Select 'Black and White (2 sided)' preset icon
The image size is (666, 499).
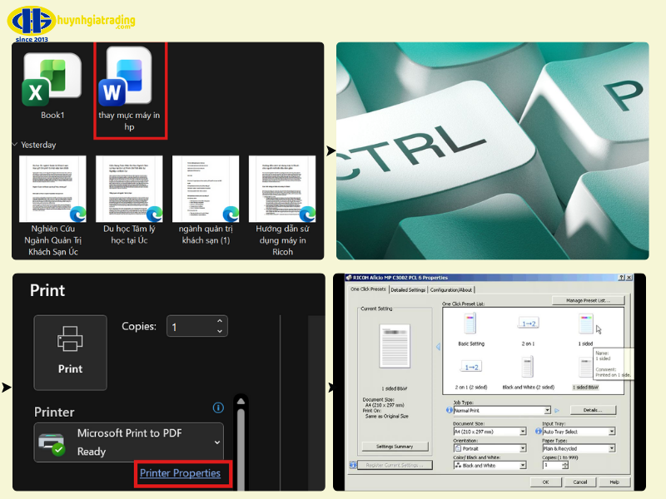(527, 367)
